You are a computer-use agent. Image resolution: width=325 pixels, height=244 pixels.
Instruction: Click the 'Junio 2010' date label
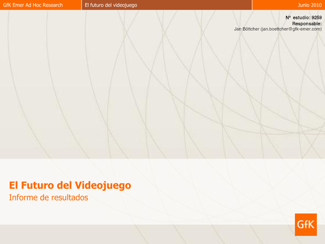point(310,5)
